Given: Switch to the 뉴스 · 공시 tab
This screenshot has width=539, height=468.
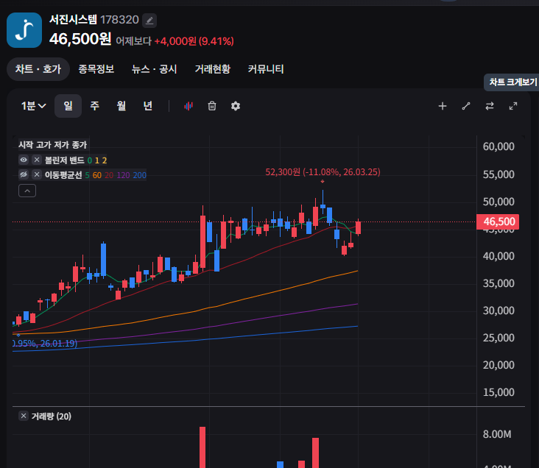Looking at the screenshot, I should tap(155, 69).
